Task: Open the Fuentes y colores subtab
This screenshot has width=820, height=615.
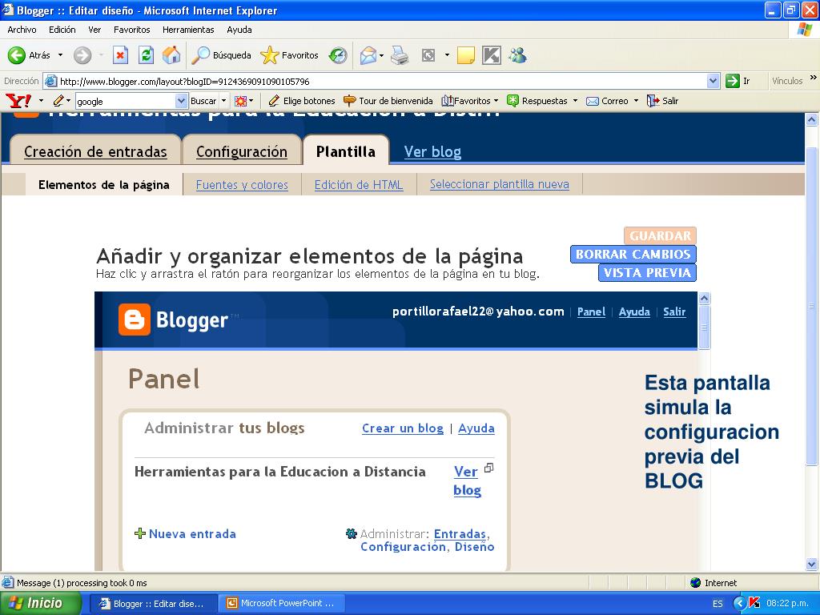Action: (242, 185)
